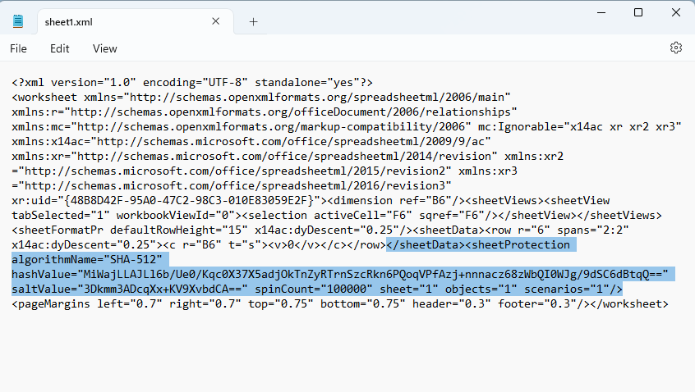Add a new tab with plus button
Viewport: 695px width, 392px height.
pos(253,21)
